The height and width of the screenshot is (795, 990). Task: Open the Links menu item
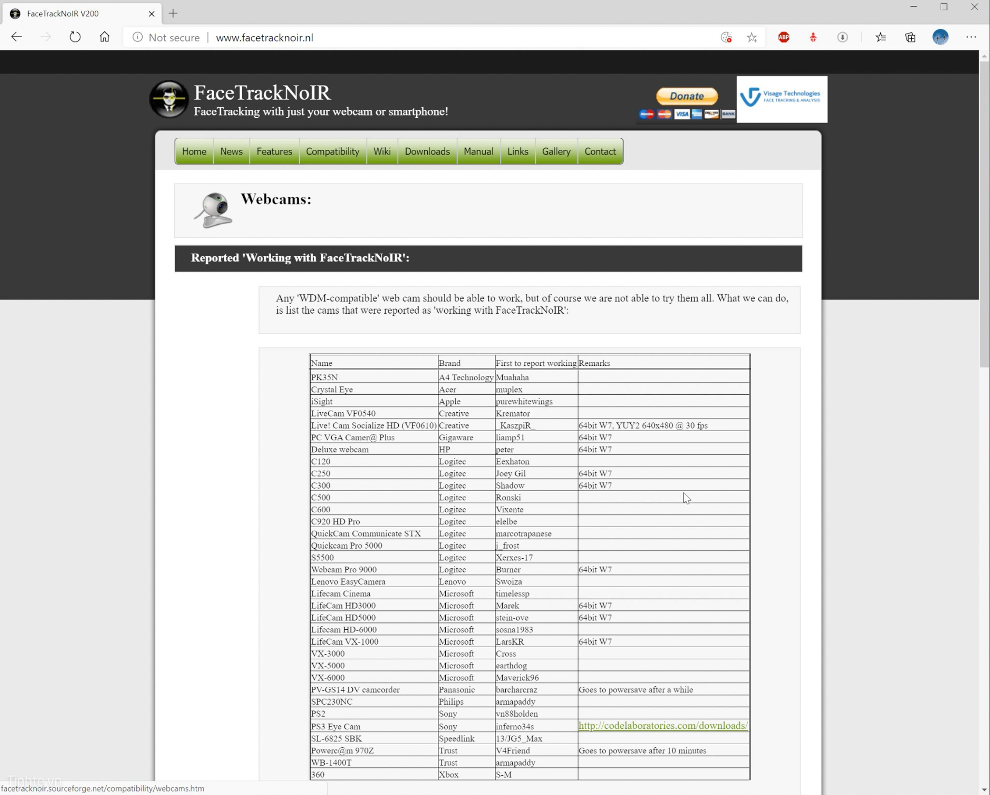pos(518,151)
